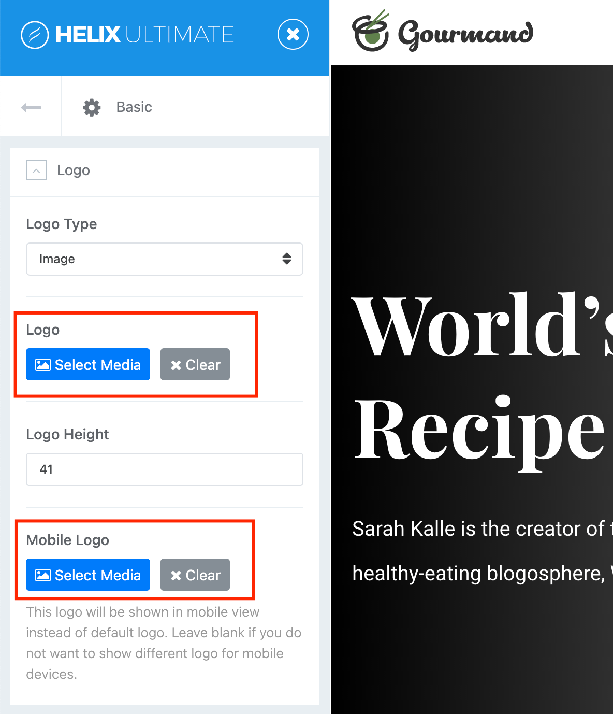
Task: Click the Gourmand bowl-and-chopsticks icon
Action: [x=370, y=32]
